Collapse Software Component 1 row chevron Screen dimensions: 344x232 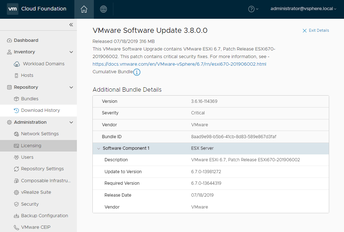(x=99, y=148)
